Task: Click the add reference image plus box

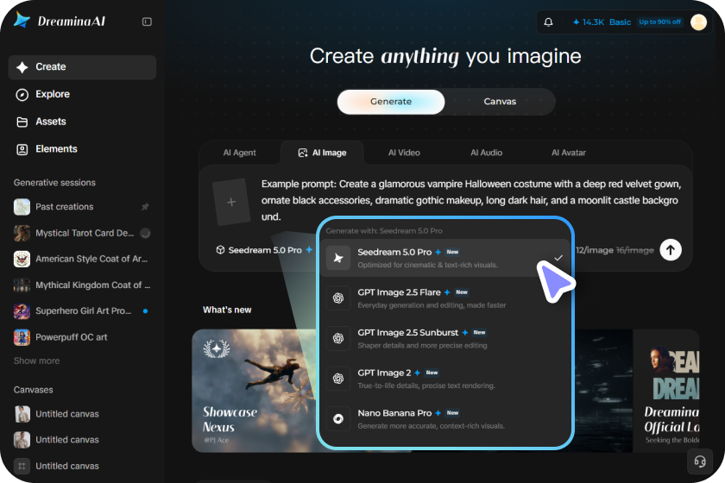Action: [x=231, y=202]
